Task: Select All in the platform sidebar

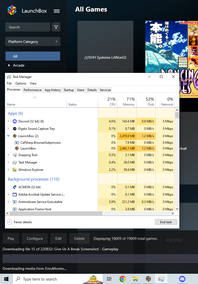Action: [x=33, y=56]
